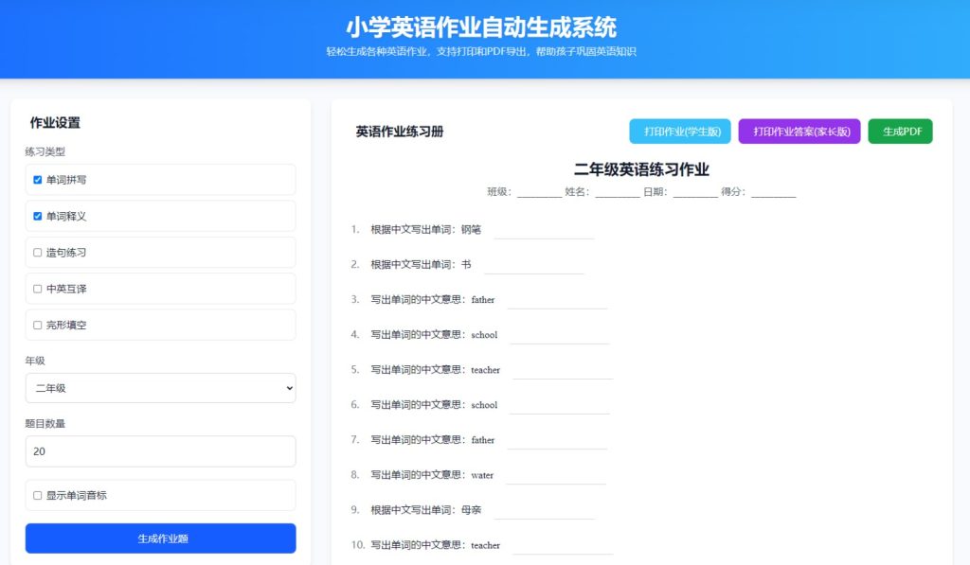Click the green 生成PDF button
This screenshot has height=565, width=970.
pyautogui.click(x=900, y=132)
